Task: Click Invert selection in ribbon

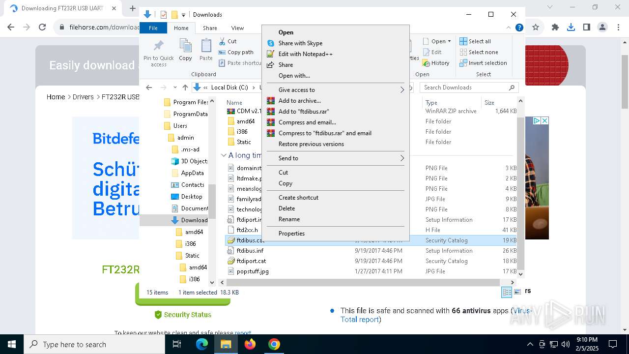Action: point(483,63)
